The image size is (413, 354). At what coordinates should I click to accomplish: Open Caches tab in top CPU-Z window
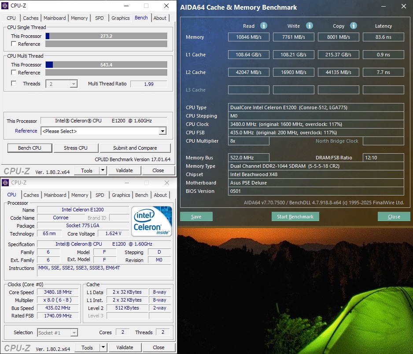pyautogui.click(x=30, y=18)
